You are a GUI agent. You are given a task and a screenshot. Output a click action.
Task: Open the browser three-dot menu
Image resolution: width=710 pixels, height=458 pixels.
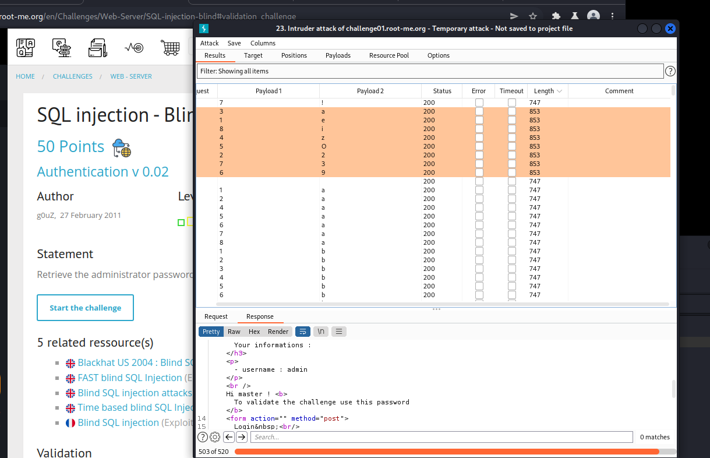pyautogui.click(x=613, y=16)
